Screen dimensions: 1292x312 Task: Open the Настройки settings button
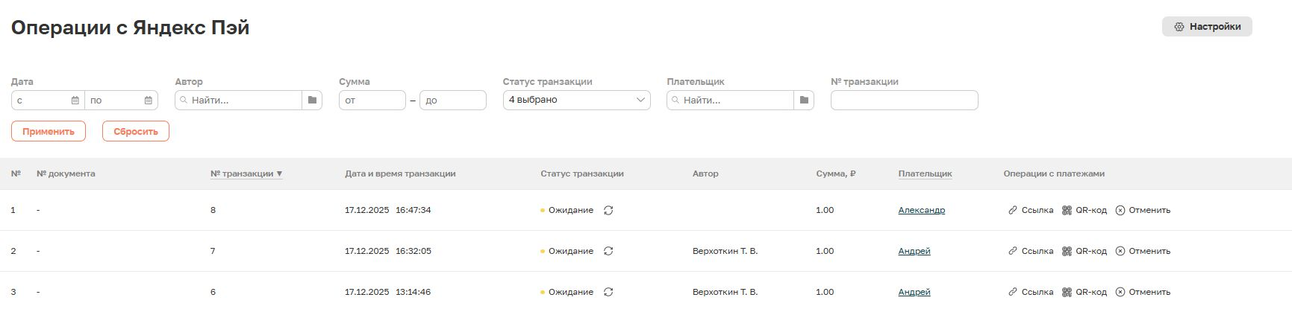click(1206, 27)
